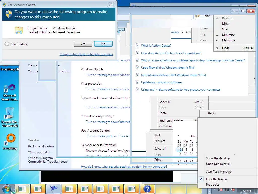Open the Action Center tray flag with red X
This screenshot has width=258, height=194.
(221, 190)
